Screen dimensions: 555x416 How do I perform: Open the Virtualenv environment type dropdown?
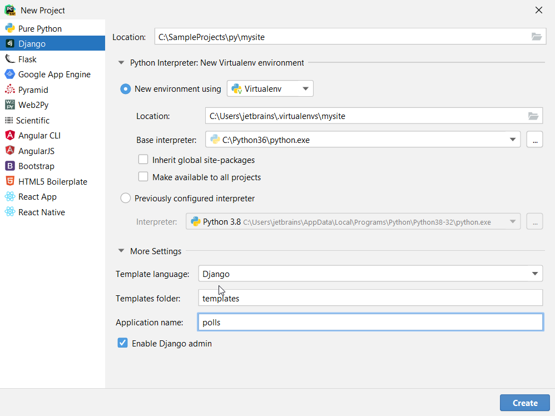coord(270,88)
